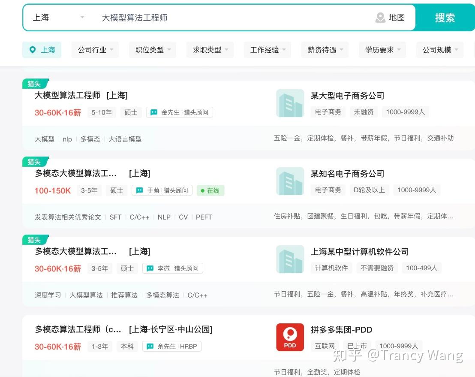Expand the 薪资待遇 filter dropdown
Screen dimensions: 475x377
[x=325, y=50]
